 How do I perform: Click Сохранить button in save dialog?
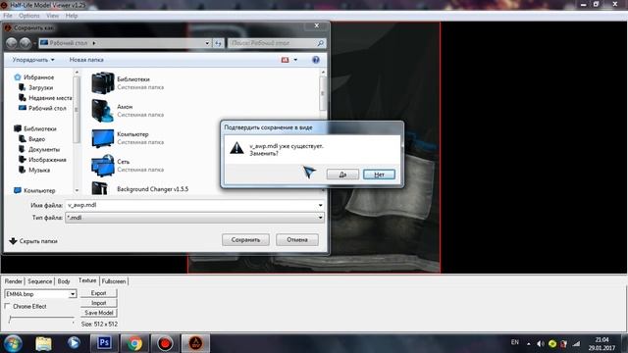coord(245,239)
